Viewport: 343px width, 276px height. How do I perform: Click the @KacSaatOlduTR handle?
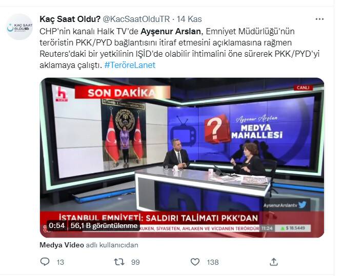click(x=136, y=19)
